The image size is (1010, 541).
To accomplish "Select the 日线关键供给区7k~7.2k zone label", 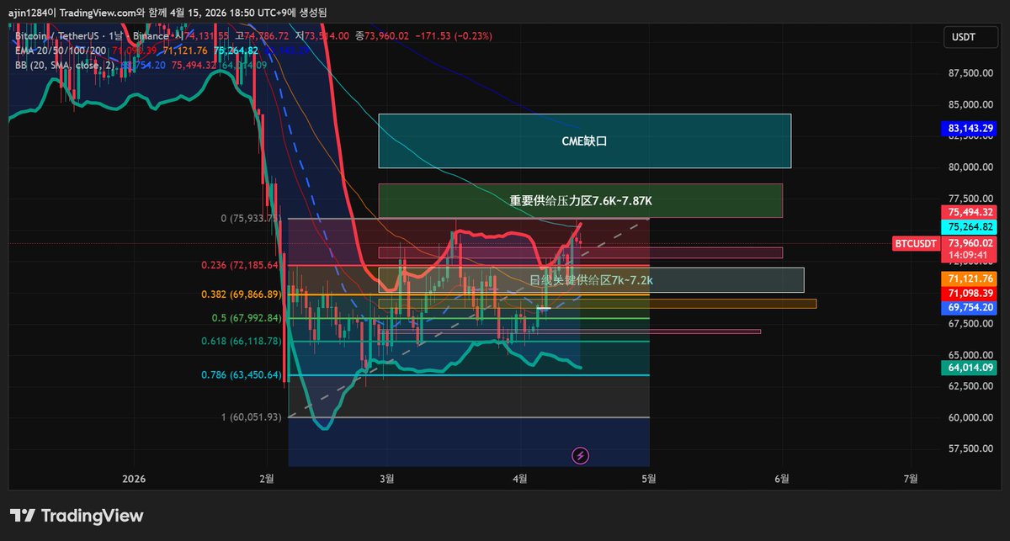I will pos(591,279).
